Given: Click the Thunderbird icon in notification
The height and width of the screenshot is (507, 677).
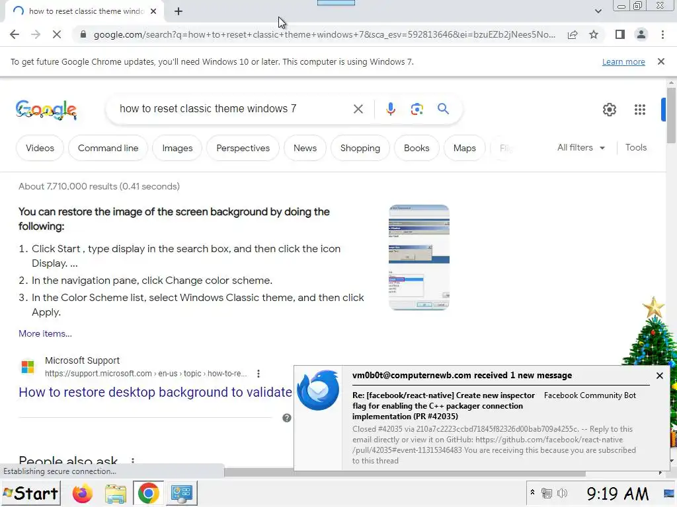Looking at the screenshot, I should [318, 390].
